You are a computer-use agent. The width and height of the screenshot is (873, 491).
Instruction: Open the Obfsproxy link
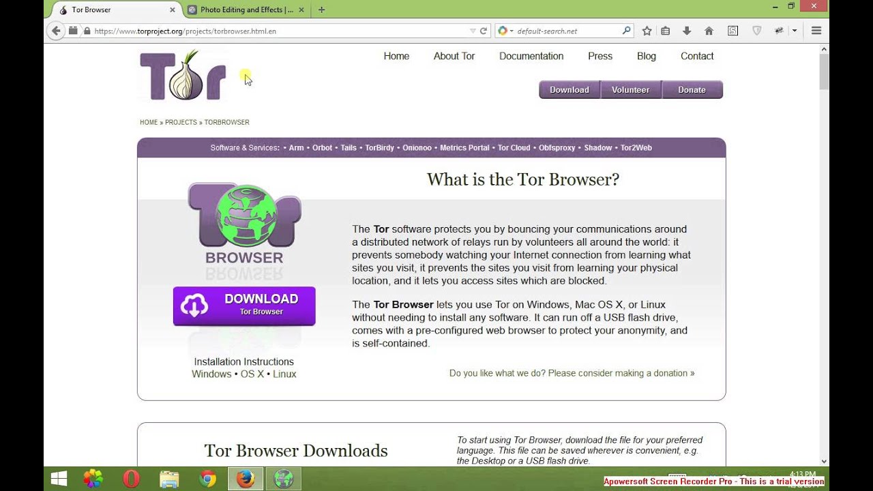pyautogui.click(x=557, y=148)
